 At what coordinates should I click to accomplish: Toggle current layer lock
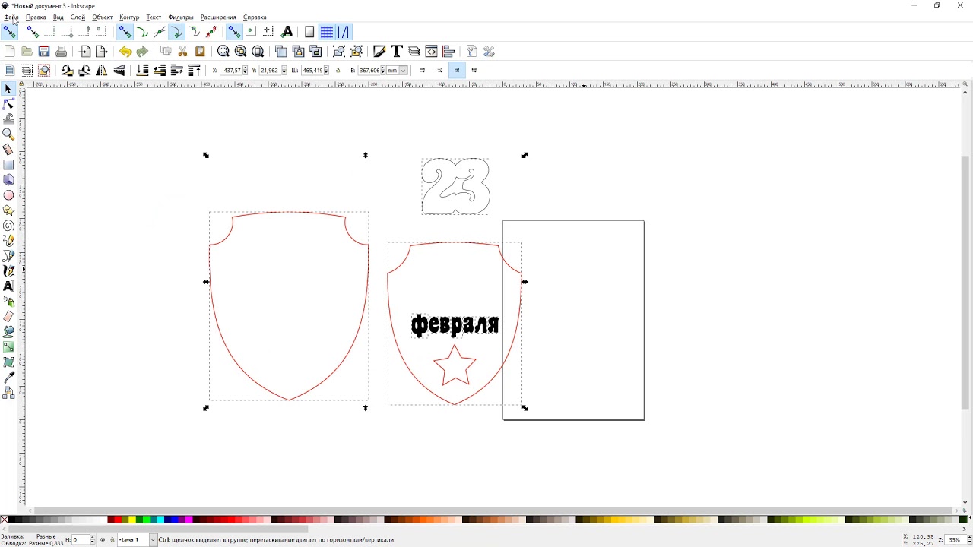(x=113, y=540)
